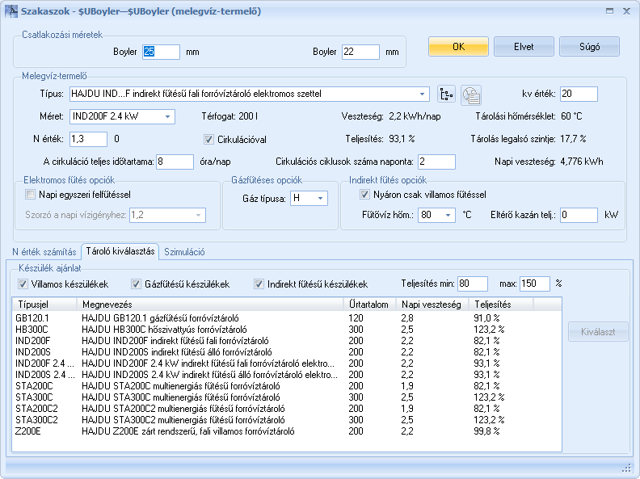
Task: Switch to N érték számítás tab
Action: coord(44,252)
